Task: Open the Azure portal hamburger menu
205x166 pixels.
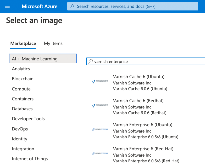Action: pos(7,6)
